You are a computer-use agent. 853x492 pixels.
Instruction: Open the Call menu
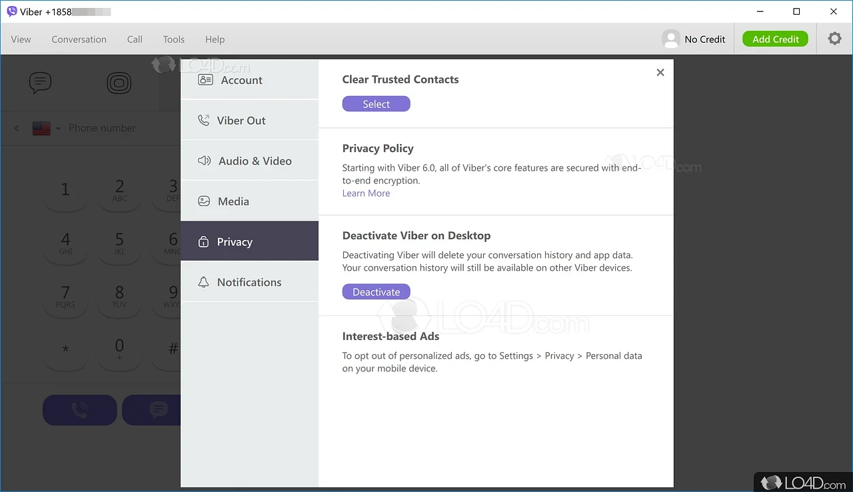[135, 39]
